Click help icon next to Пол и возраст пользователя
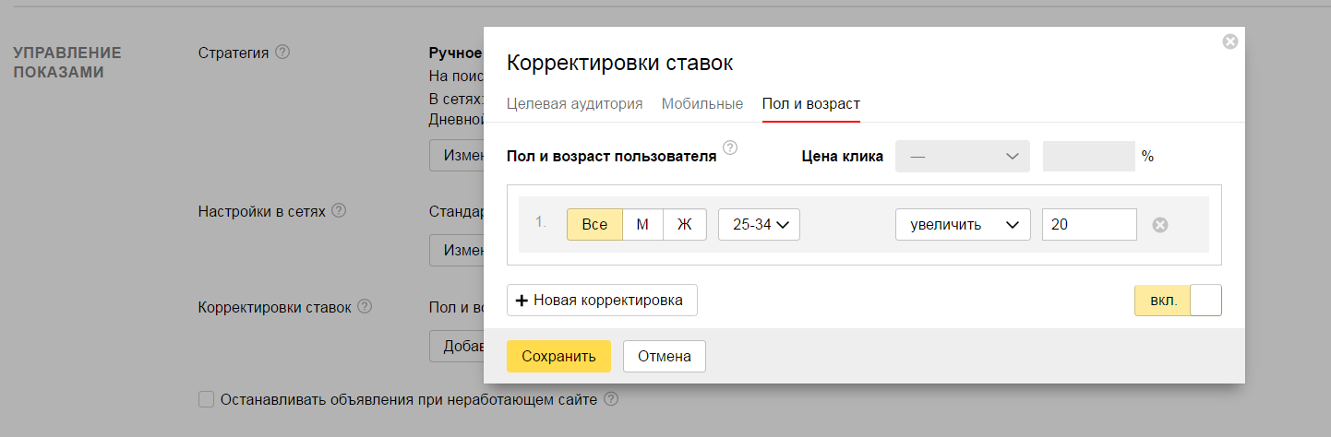1331x437 pixels. pyautogui.click(x=730, y=148)
